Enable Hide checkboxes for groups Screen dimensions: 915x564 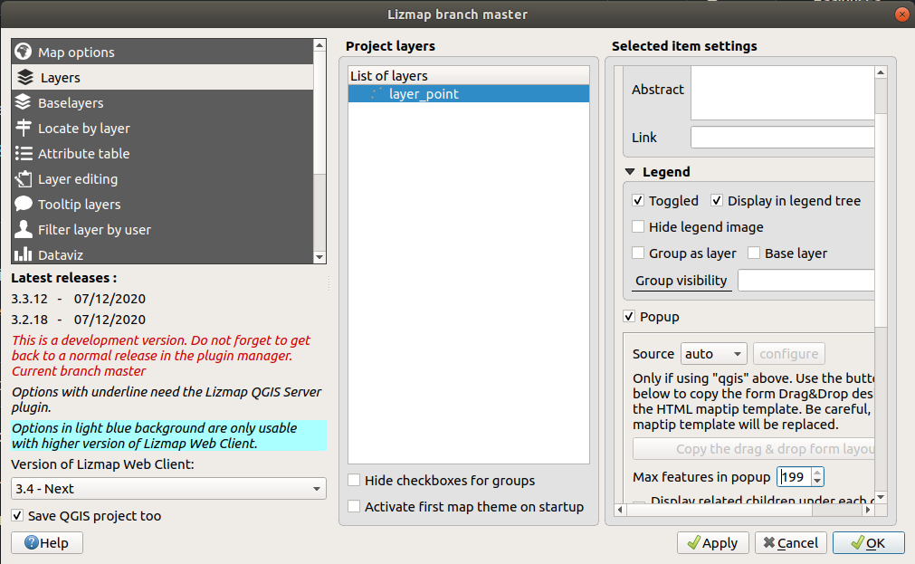tap(354, 480)
